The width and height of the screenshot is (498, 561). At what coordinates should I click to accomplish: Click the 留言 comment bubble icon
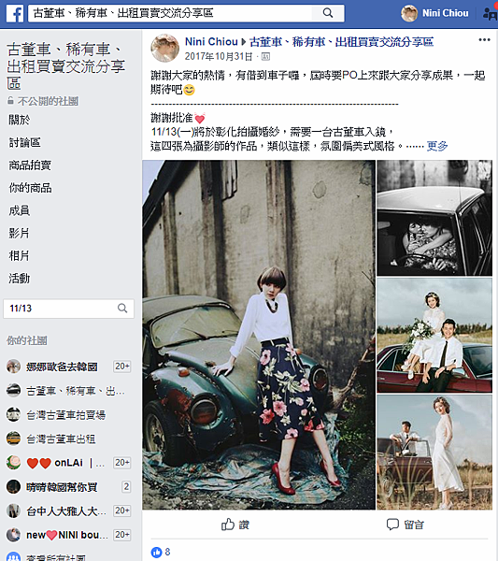click(x=392, y=525)
